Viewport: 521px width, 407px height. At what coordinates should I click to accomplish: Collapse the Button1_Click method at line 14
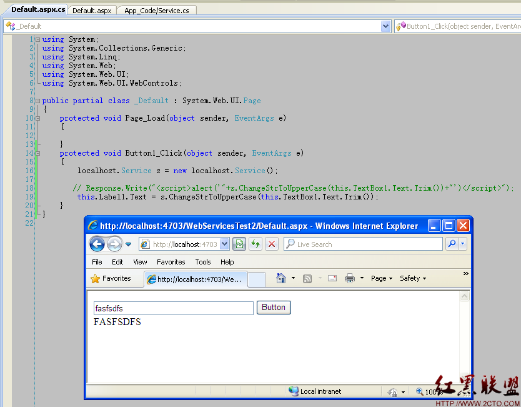point(38,153)
